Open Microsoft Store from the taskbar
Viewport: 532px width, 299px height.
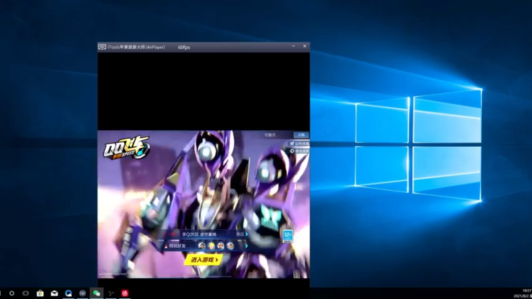coord(40,293)
